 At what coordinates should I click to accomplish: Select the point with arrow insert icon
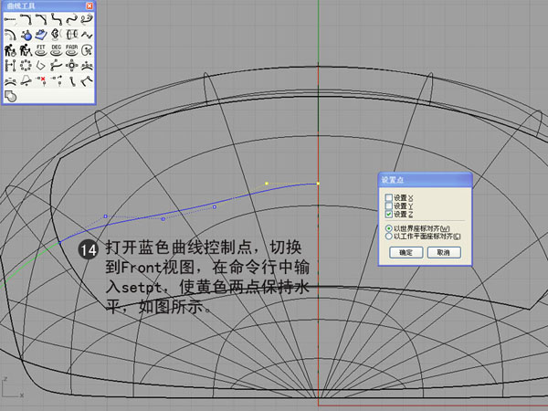click(x=57, y=80)
